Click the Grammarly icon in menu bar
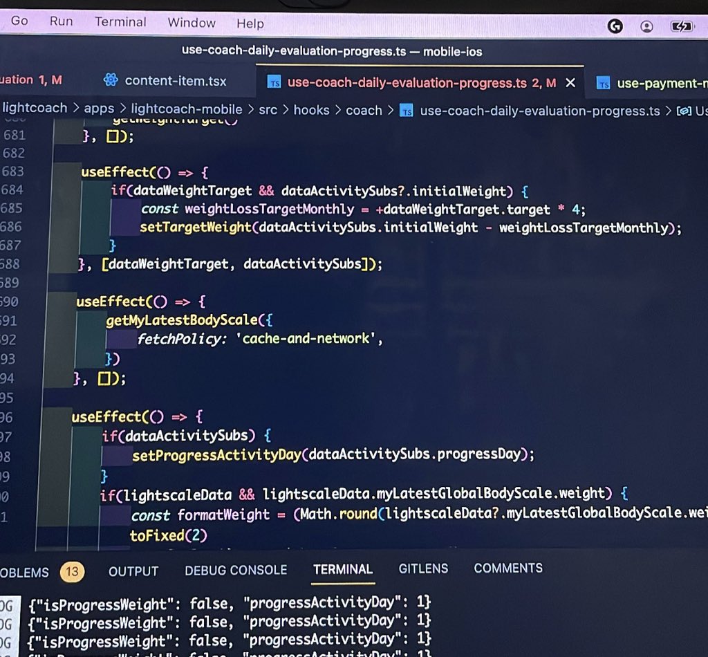 tap(615, 26)
